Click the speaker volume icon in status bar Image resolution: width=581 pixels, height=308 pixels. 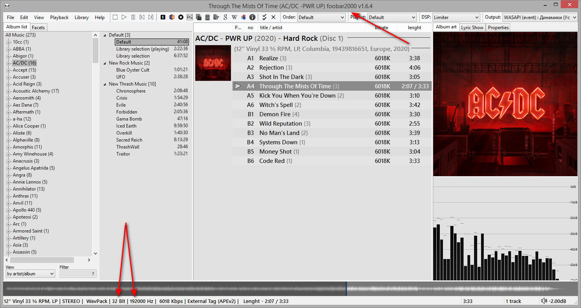pos(544,301)
